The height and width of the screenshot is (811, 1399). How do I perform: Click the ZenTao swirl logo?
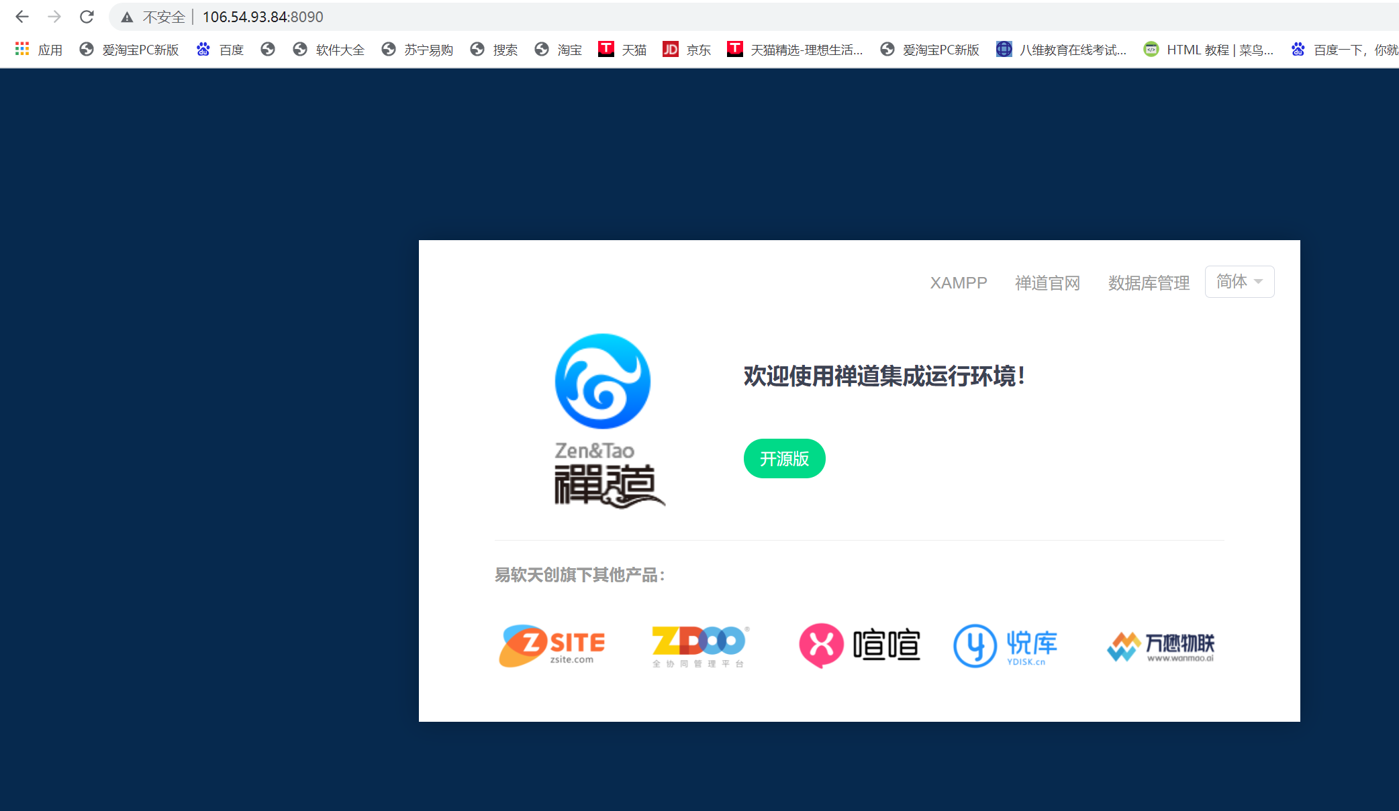pos(602,381)
